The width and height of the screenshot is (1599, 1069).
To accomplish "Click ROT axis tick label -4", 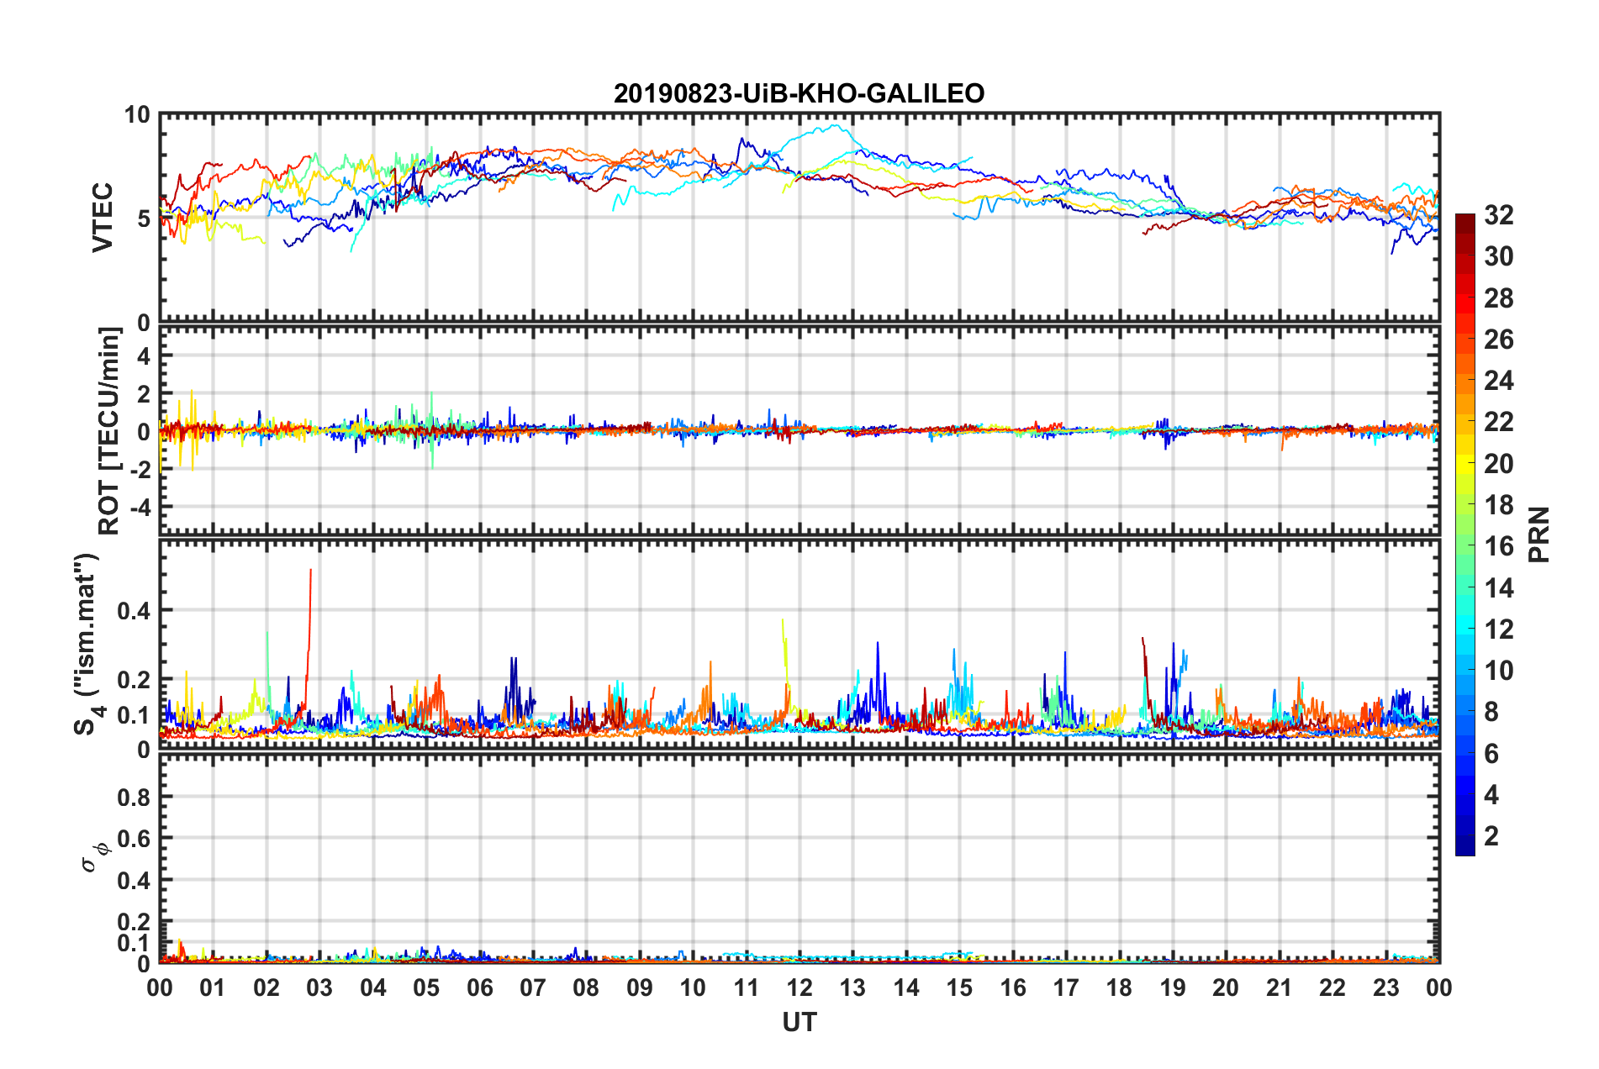I will coord(140,508).
